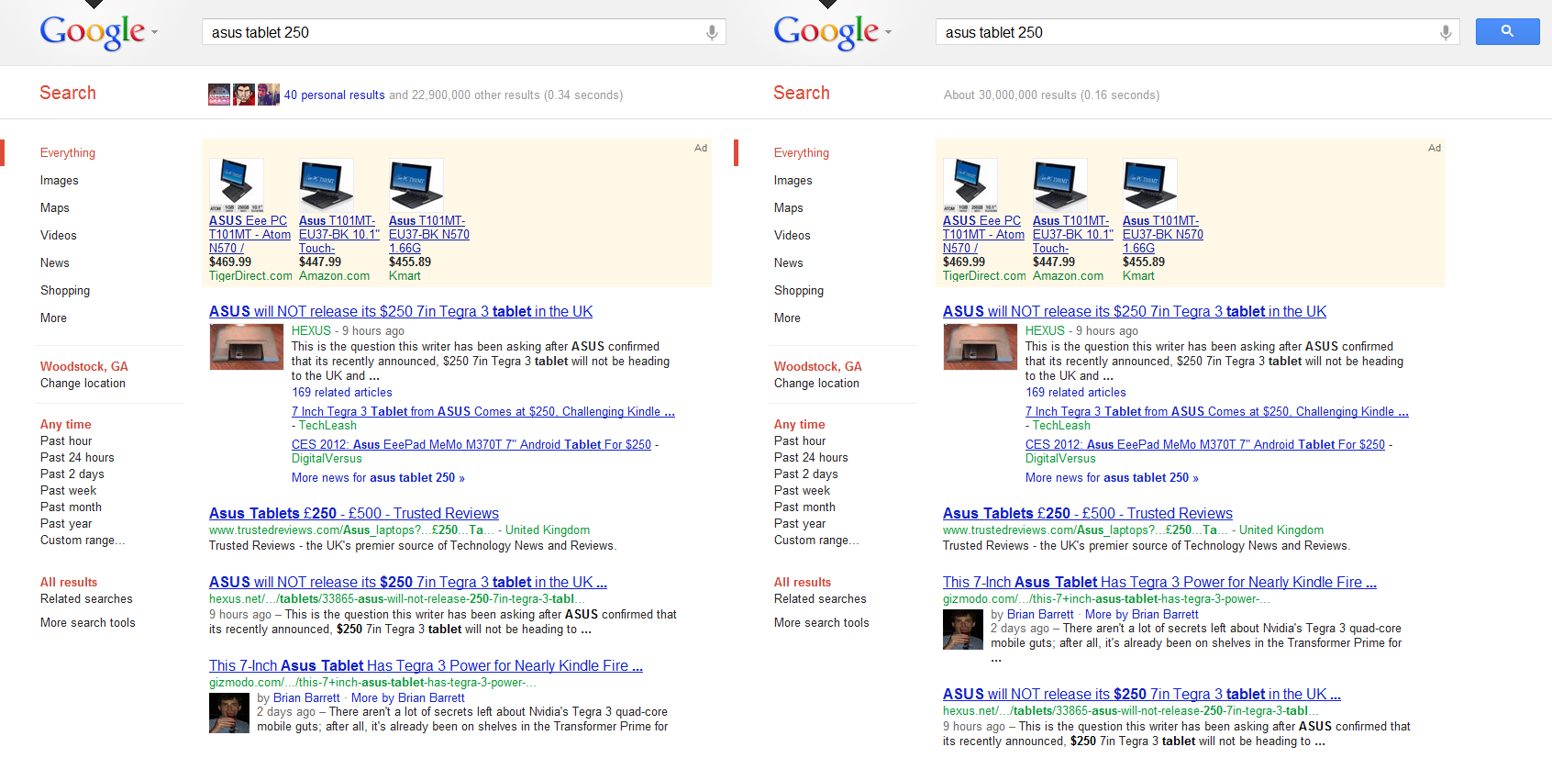Filter by Past year in right sidebar
The height and width of the screenshot is (758, 1552).
tap(800, 524)
